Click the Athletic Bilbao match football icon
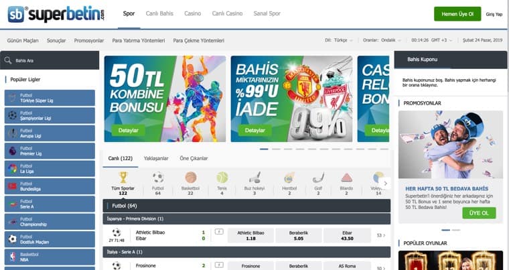 click(x=117, y=232)
